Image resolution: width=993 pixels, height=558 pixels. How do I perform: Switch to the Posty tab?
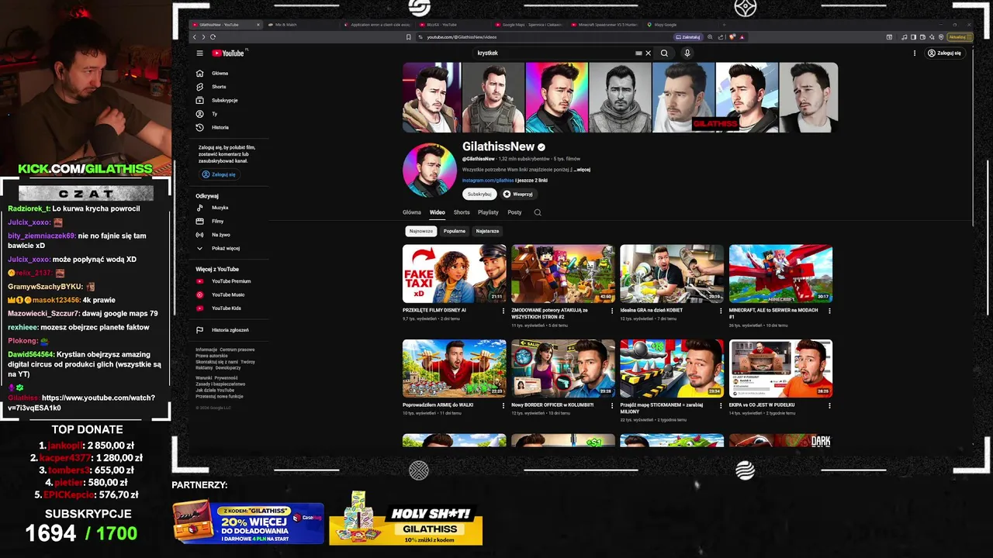514,212
